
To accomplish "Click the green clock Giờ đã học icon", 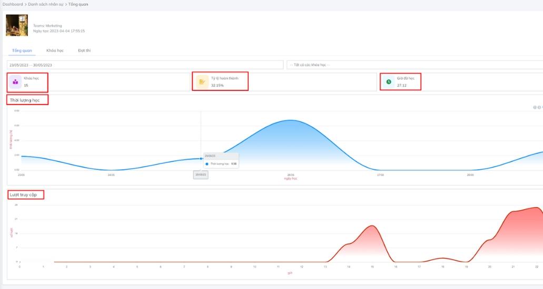I will (x=389, y=82).
